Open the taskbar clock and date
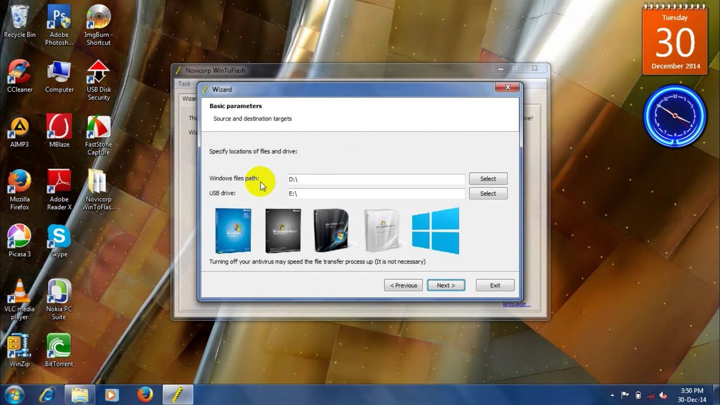The image size is (720, 405). tap(692, 394)
